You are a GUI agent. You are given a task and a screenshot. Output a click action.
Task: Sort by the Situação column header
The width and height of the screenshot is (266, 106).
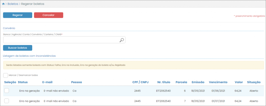pos(254,82)
